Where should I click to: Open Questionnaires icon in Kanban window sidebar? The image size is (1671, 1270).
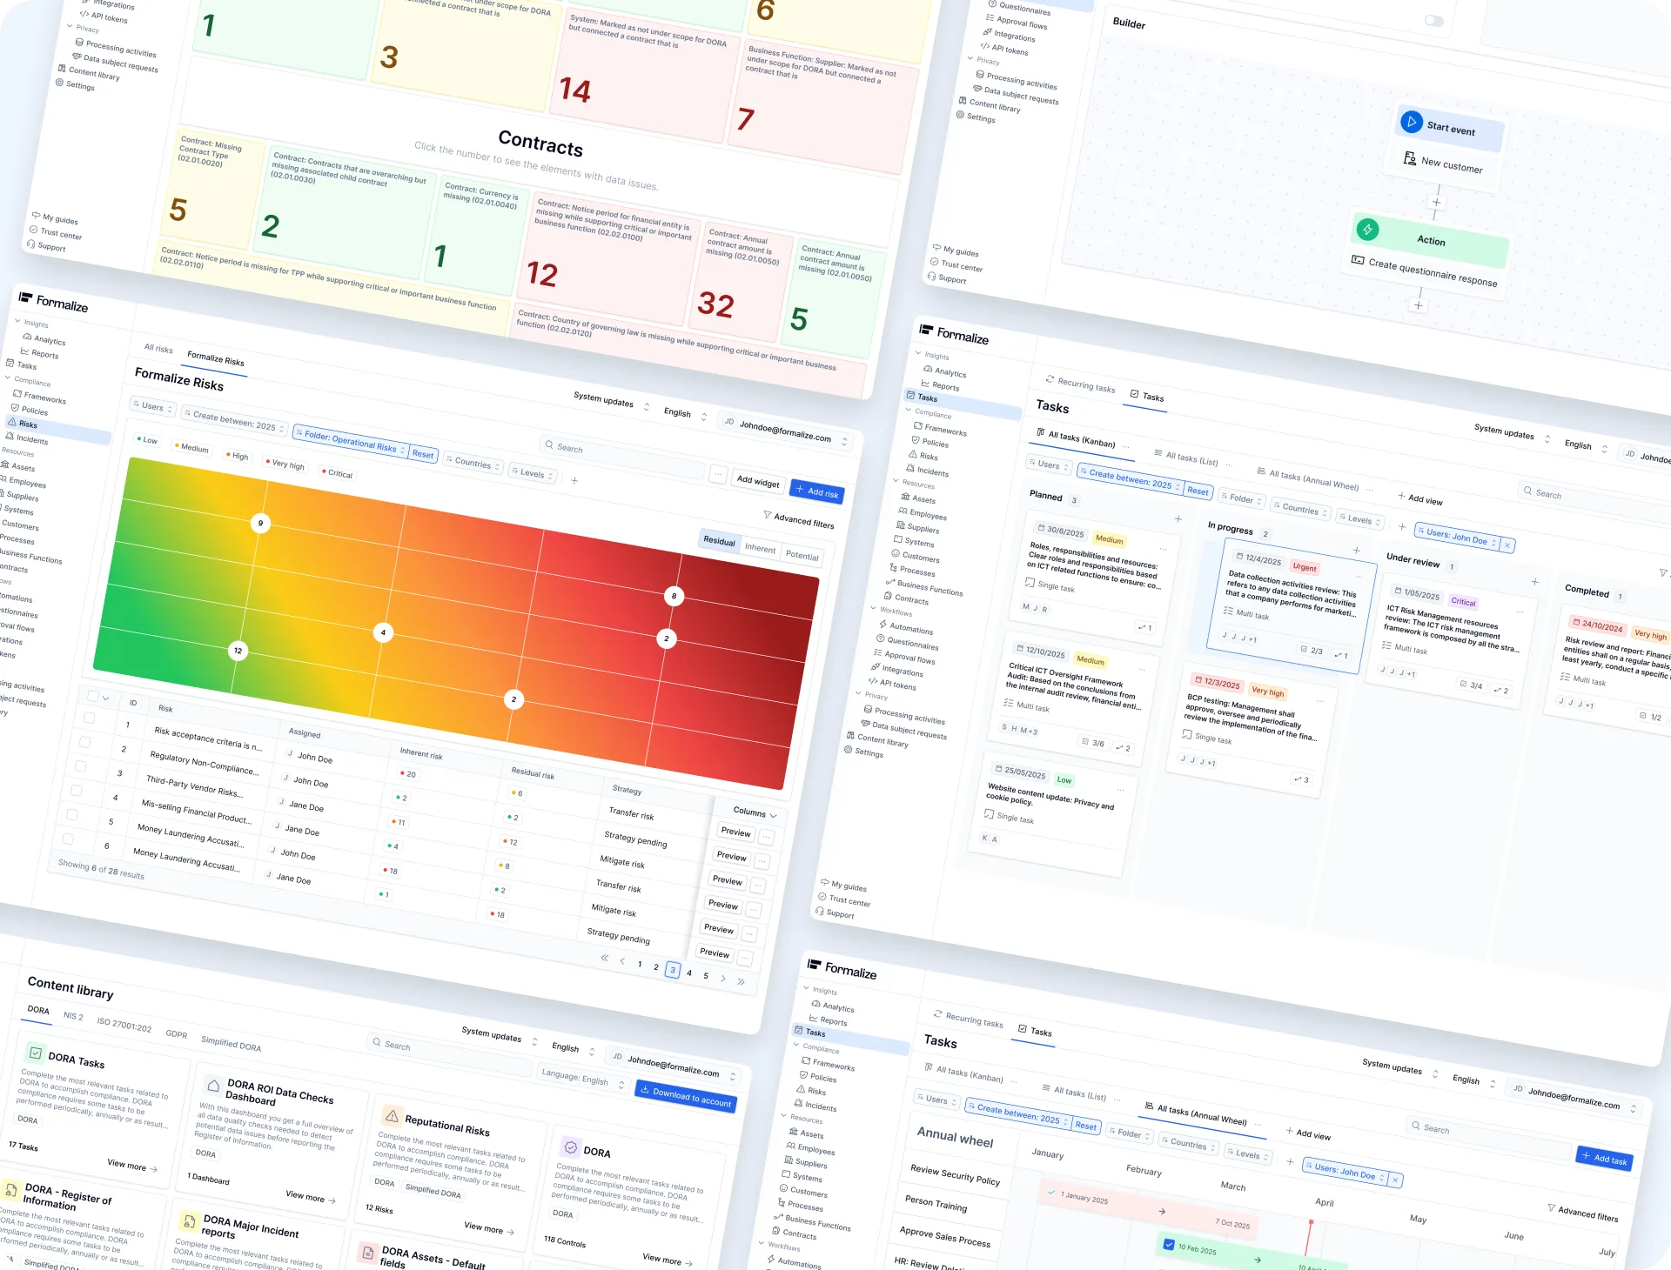coord(880,639)
